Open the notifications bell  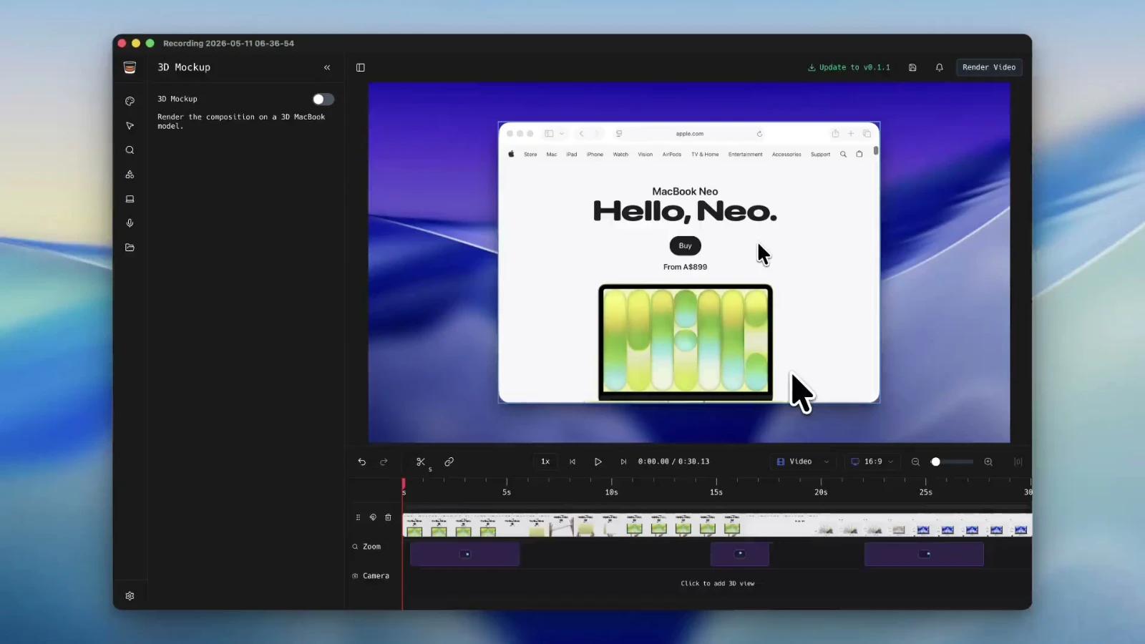pos(940,67)
